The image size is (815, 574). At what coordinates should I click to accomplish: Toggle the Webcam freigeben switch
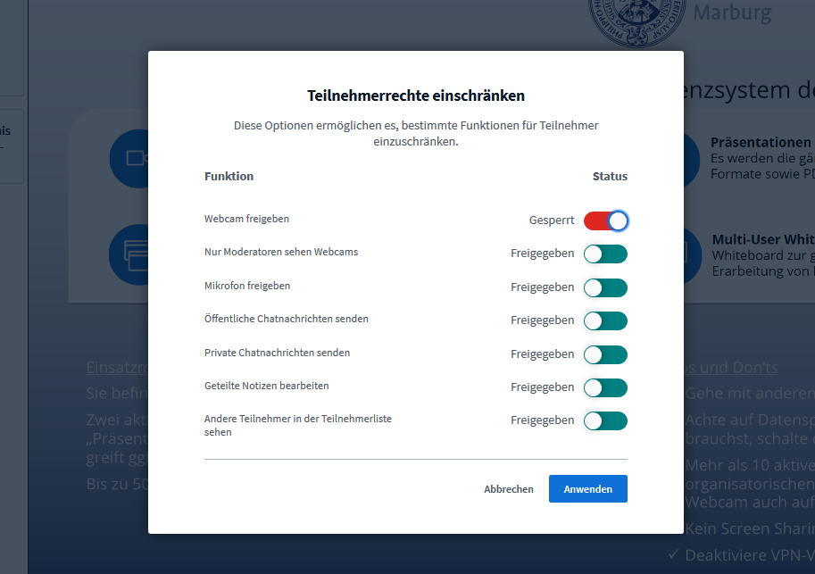coord(605,220)
